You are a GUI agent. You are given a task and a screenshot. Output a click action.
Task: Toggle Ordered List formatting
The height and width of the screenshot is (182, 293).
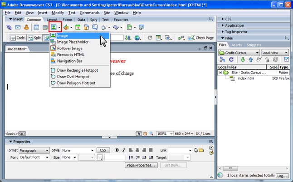click(137, 157)
